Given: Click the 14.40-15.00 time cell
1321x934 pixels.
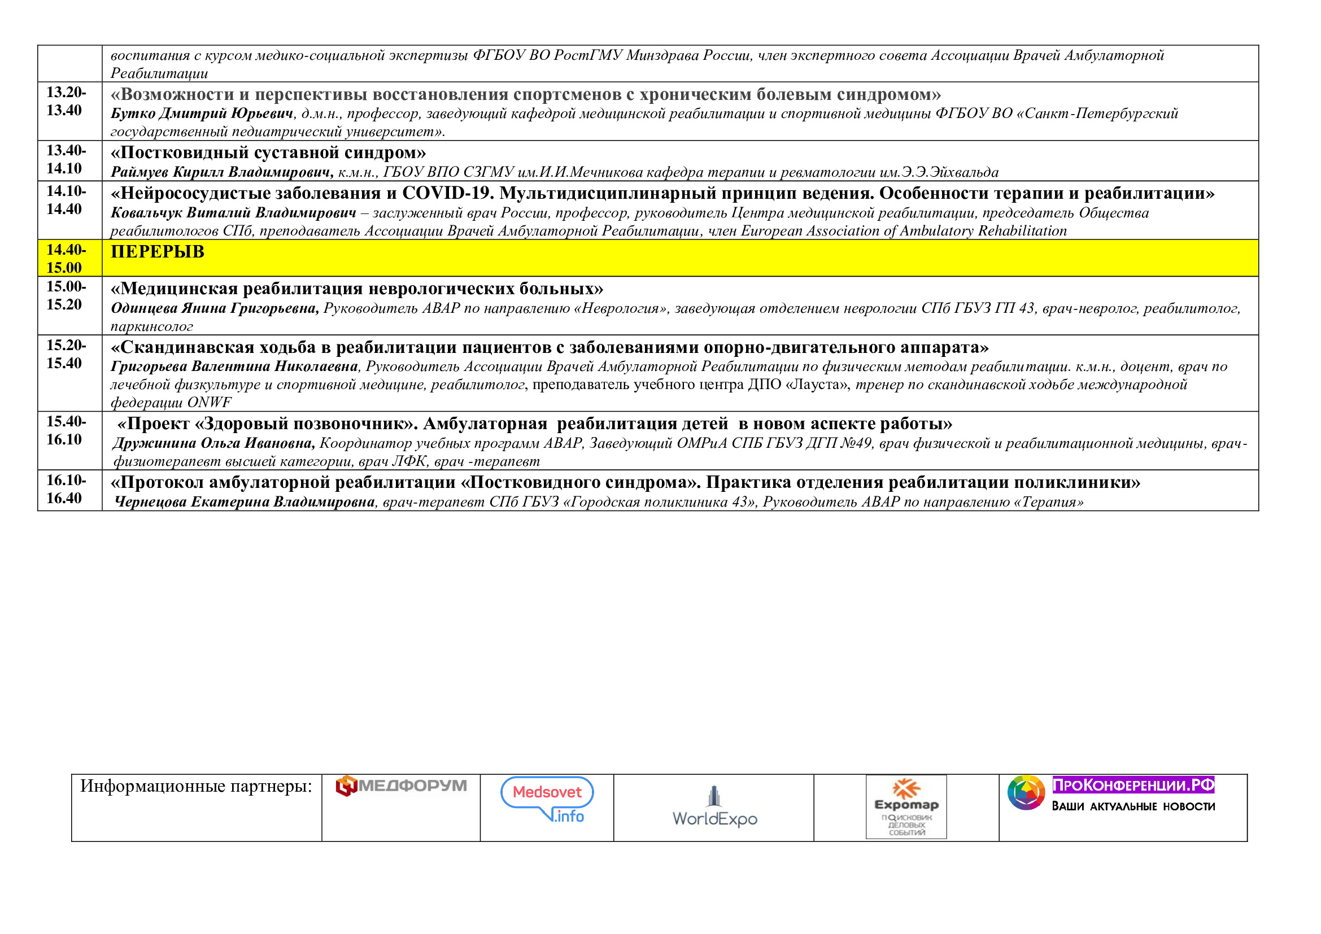Looking at the screenshot, I should [x=67, y=258].
